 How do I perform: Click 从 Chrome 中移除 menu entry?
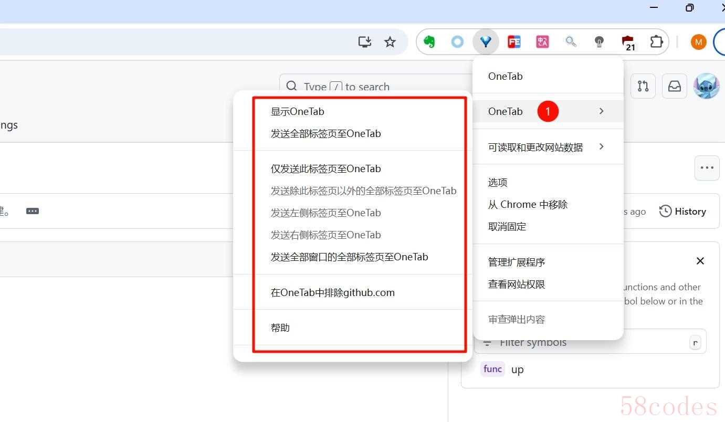[528, 205]
